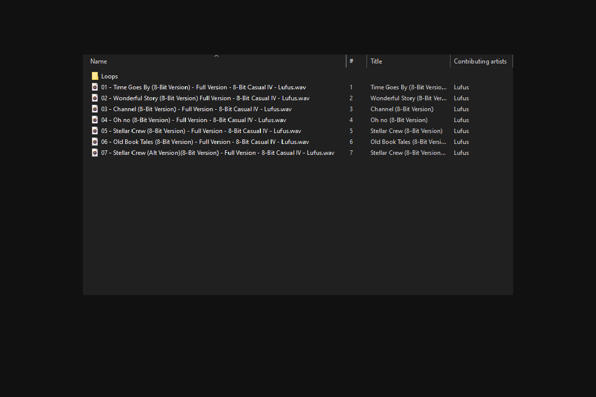Click the Title cell 'Channel (8-Bit Version)'

point(402,109)
